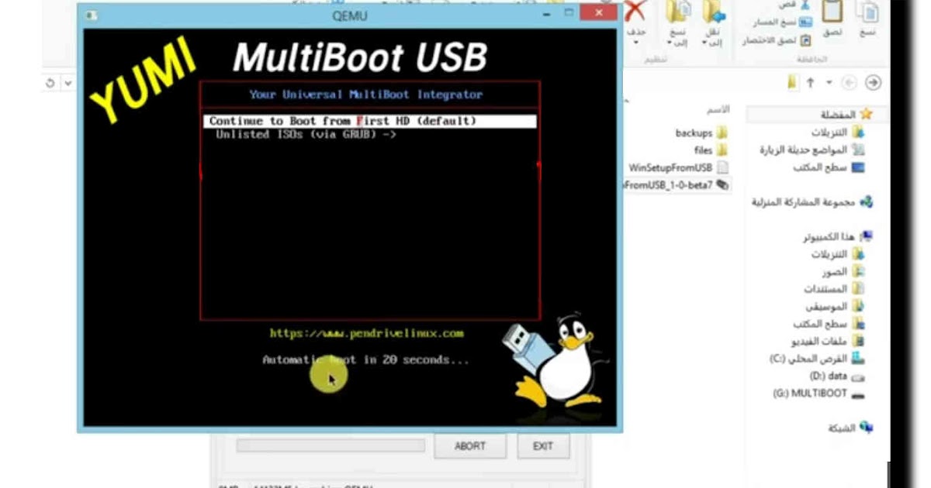Click the Network icon in navigation pane
The height and width of the screenshot is (488, 931).
[866, 428]
